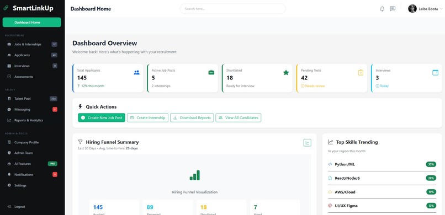
Task: Click the UI/UX Figma 12% badge
Action: click(431, 206)
